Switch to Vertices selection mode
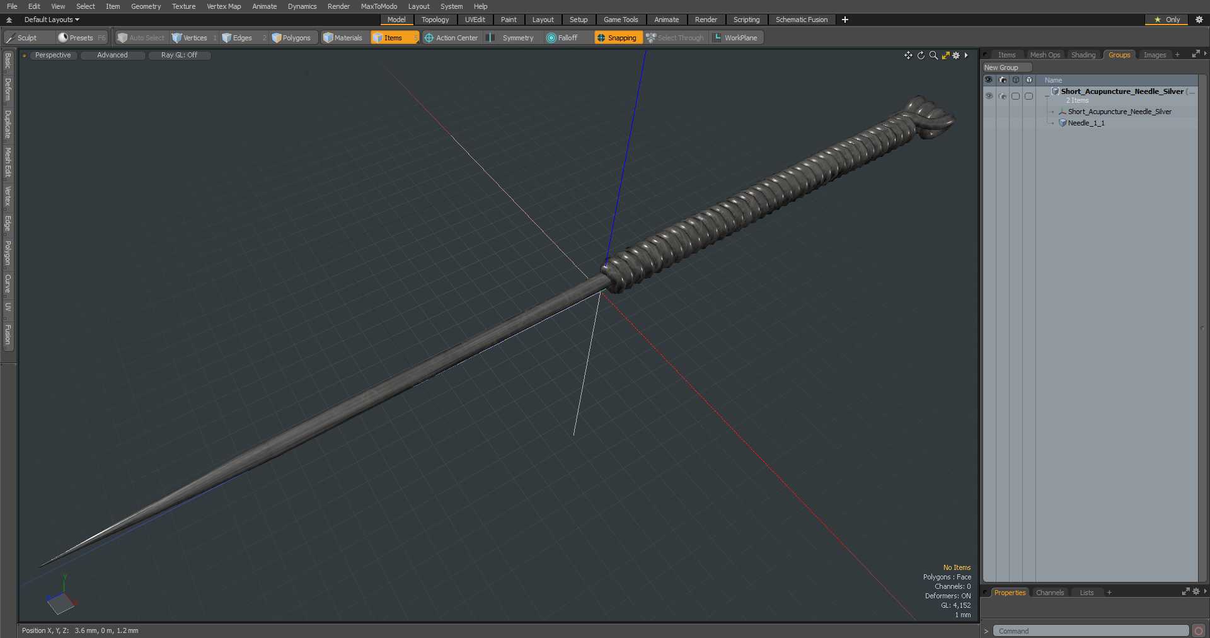The width and height of the screenshot is (1210, 638). click(x=194, y=38)
